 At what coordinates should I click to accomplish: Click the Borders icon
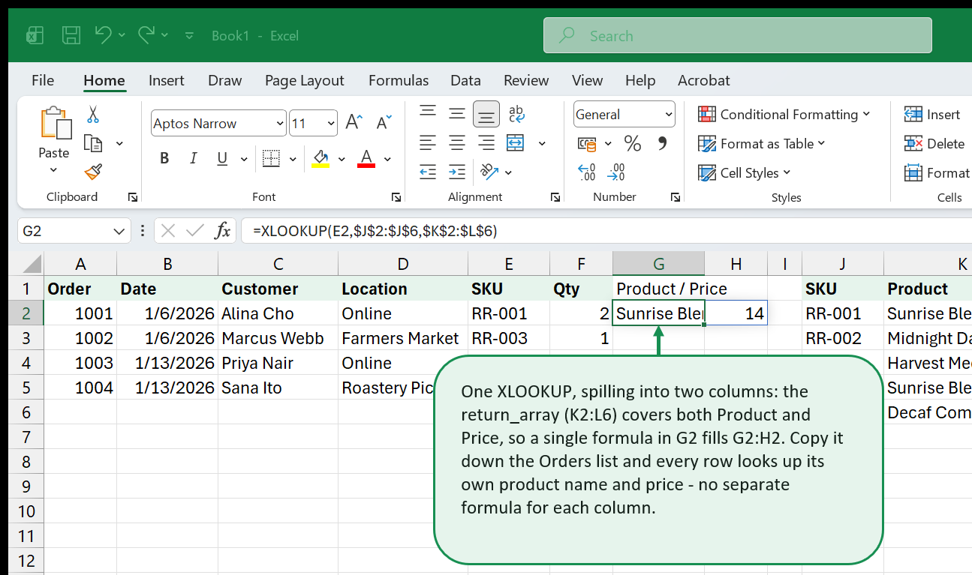271,158
